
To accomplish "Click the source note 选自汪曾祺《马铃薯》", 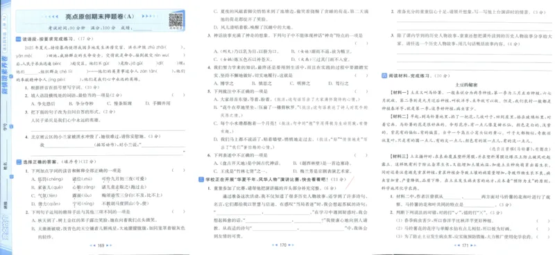I will [x=520, y=149].
